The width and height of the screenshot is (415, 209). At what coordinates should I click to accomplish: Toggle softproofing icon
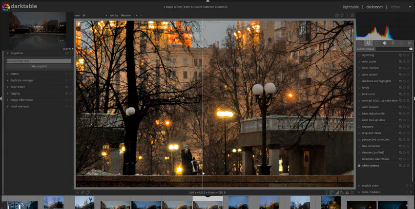[342, 192]
